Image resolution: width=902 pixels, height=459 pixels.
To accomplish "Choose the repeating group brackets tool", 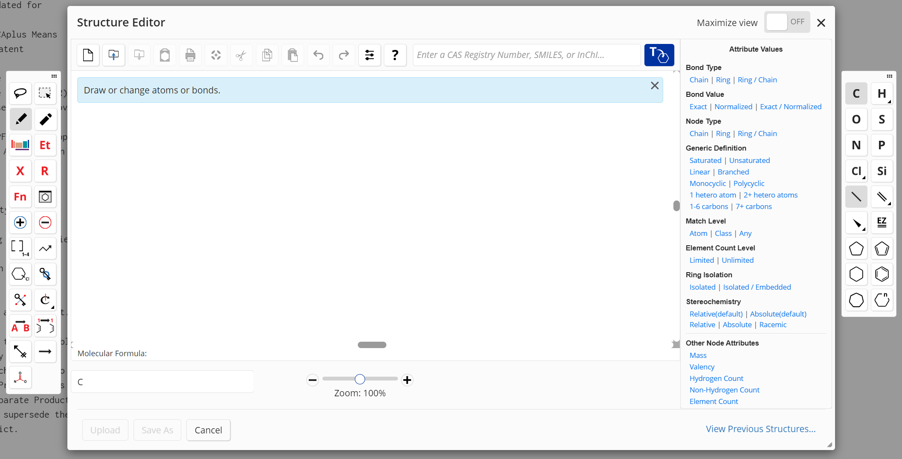I will coord(20,248).
